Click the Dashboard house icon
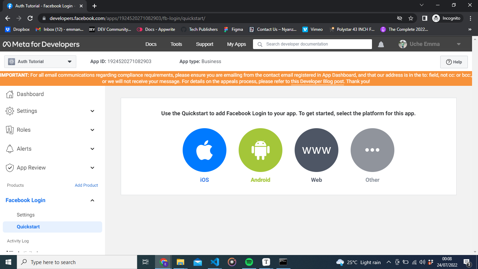Screen dimensions: 478x269 point(10,94)
